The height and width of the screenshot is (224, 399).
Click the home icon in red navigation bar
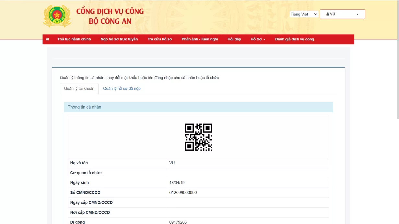click(47, 39)
